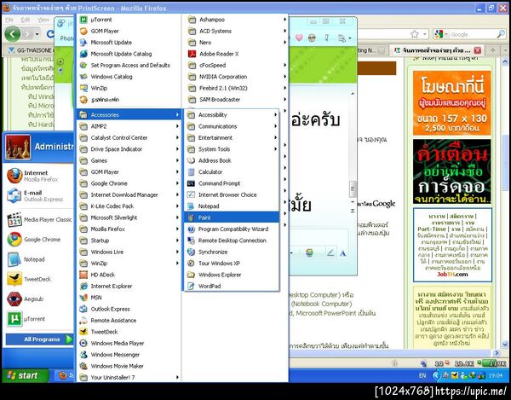Click the taskbar clock showing 19:04
Screen dimensions: 511x400
click(x=496, y=375)
